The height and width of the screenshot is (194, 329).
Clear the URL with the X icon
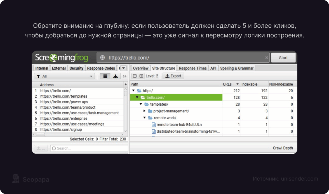pos(266,58)
